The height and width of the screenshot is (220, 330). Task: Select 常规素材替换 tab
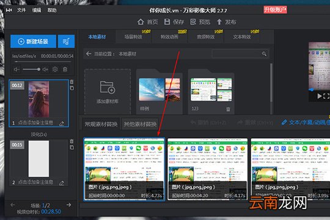tap(101, 124)
